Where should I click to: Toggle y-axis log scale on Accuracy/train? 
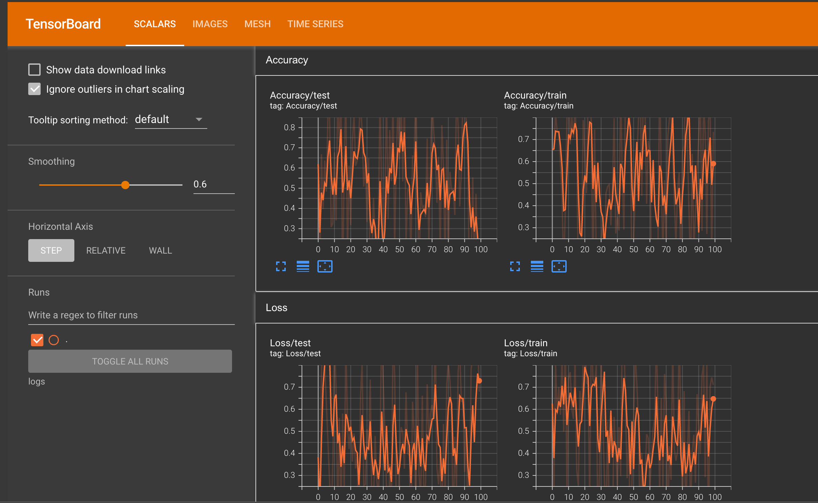click(537, 266)
